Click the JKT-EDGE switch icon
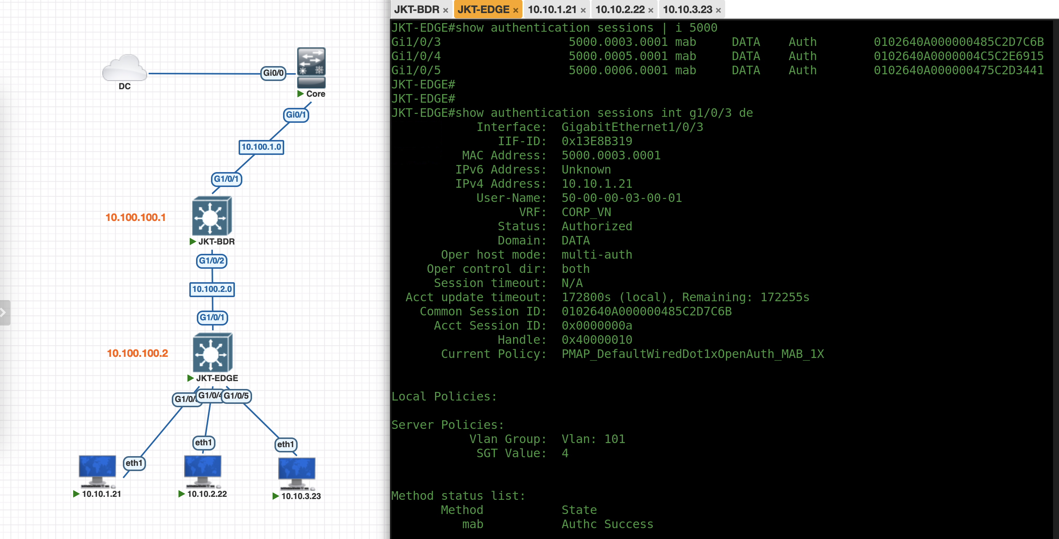 pos(212,352)
